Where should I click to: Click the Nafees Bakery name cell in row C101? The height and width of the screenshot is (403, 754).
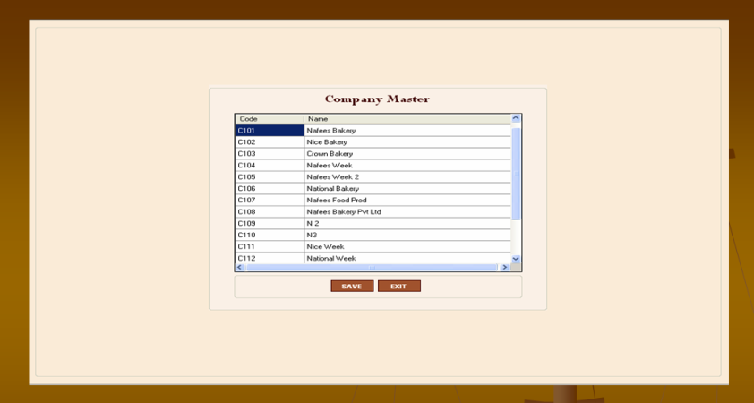click(407, 131)
